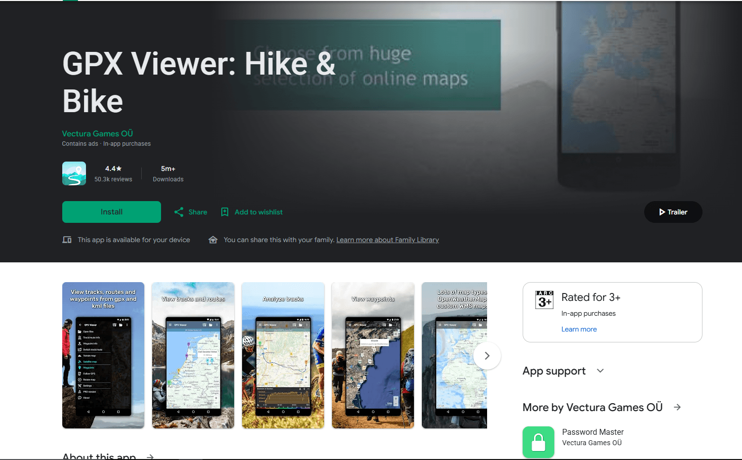Image resolution: width=742 pixels, height=460 pixels.
Task: Click the ARC 3+ rating icon
Action: [544, 300]
